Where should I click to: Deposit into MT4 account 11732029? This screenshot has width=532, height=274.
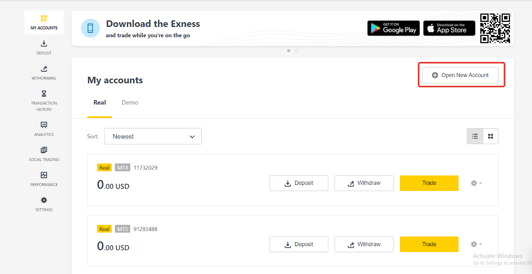click(299, 183)
